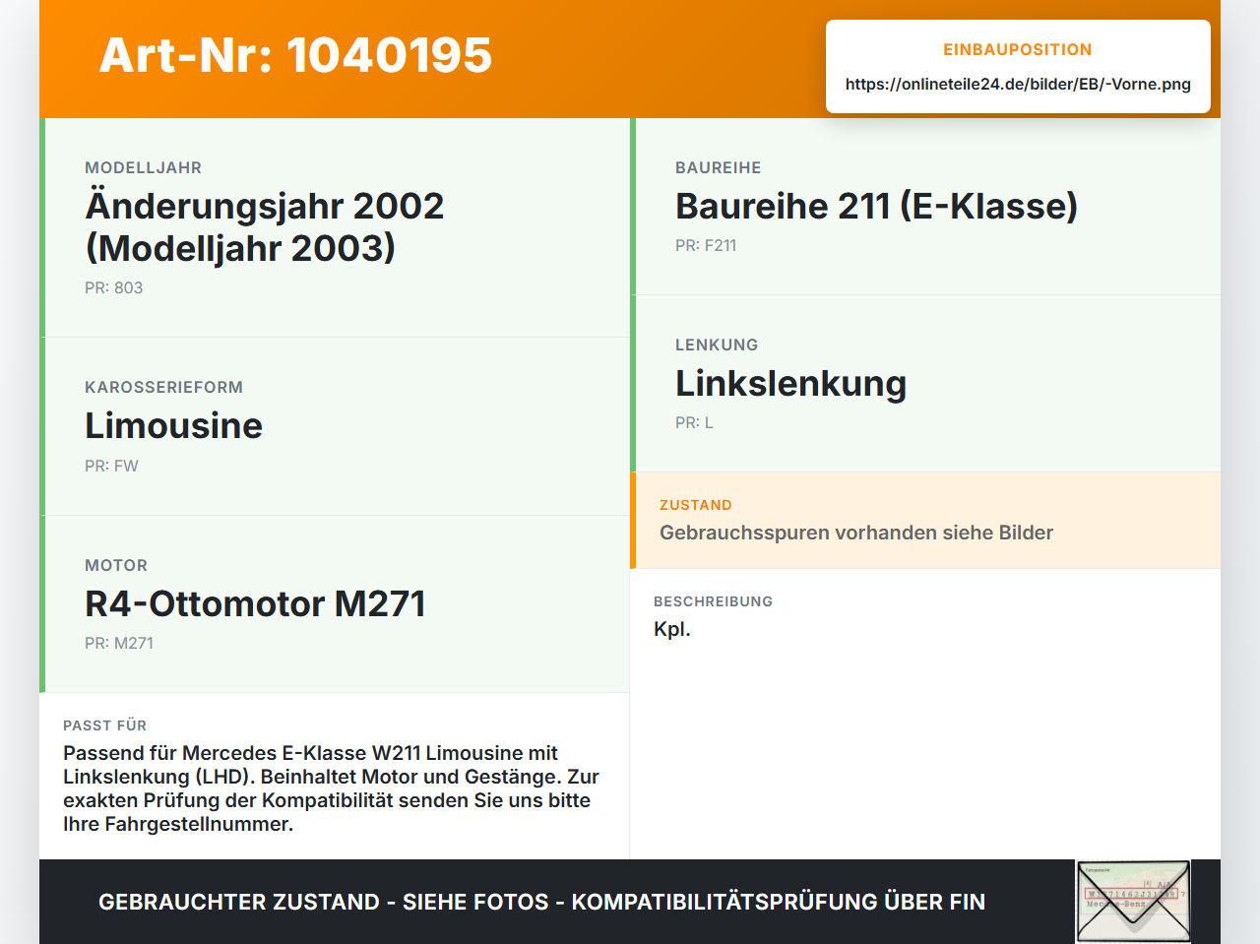1260x944 pixels.
Task: Click the KAROSSERIEFORM label
Action: click(x=163, y=387)
